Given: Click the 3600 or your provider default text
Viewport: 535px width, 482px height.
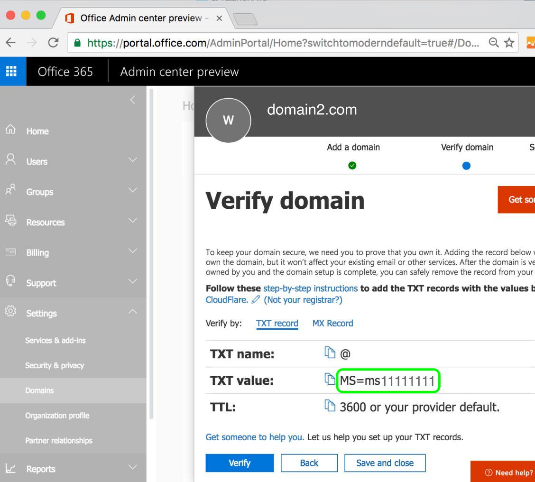Looking at the screenshot, I should [x=419, y=407].
